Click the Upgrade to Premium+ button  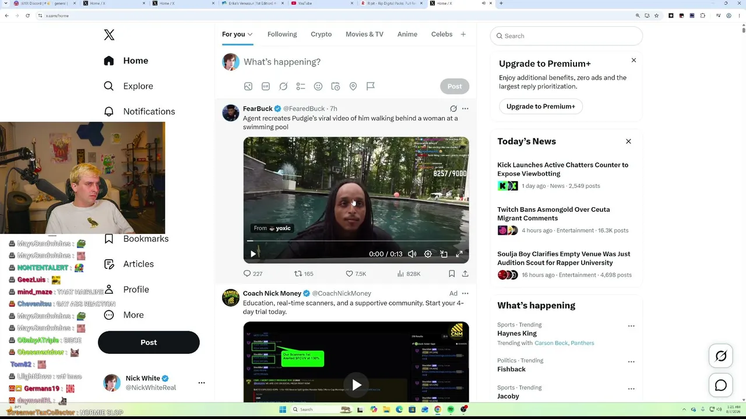click(x=541, y=106)
